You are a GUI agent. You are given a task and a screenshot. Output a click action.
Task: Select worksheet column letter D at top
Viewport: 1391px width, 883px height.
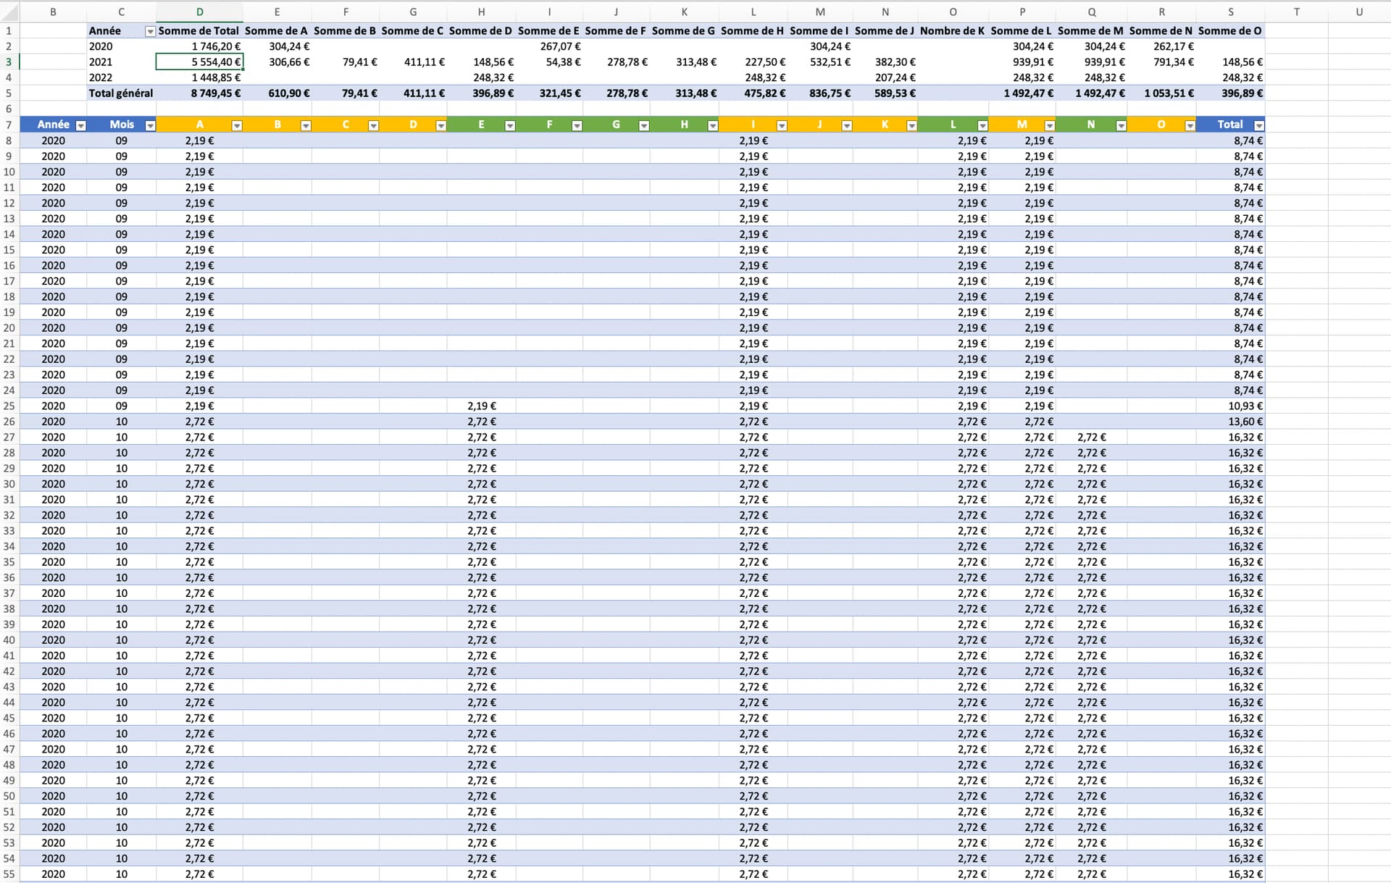(x=199, y=12)
